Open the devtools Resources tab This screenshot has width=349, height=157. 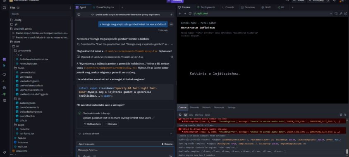tap(219, 107)
